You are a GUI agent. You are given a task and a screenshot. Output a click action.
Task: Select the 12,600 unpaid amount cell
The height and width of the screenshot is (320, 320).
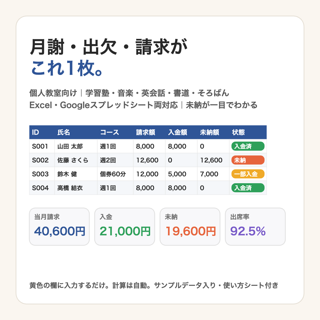213,160
